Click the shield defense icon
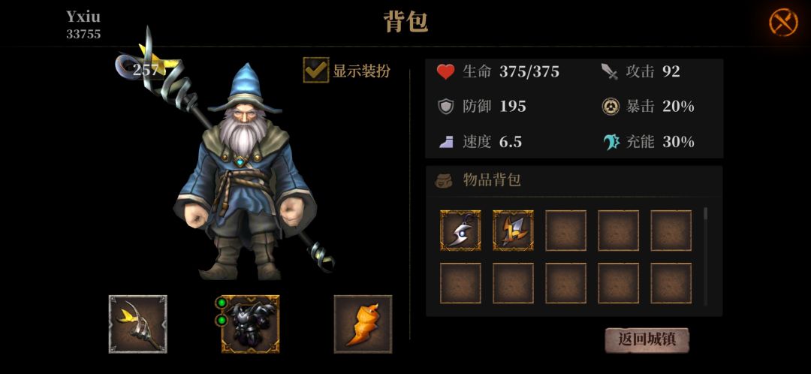Viewport: 811px width, 374px height. (x=445, y=107)
